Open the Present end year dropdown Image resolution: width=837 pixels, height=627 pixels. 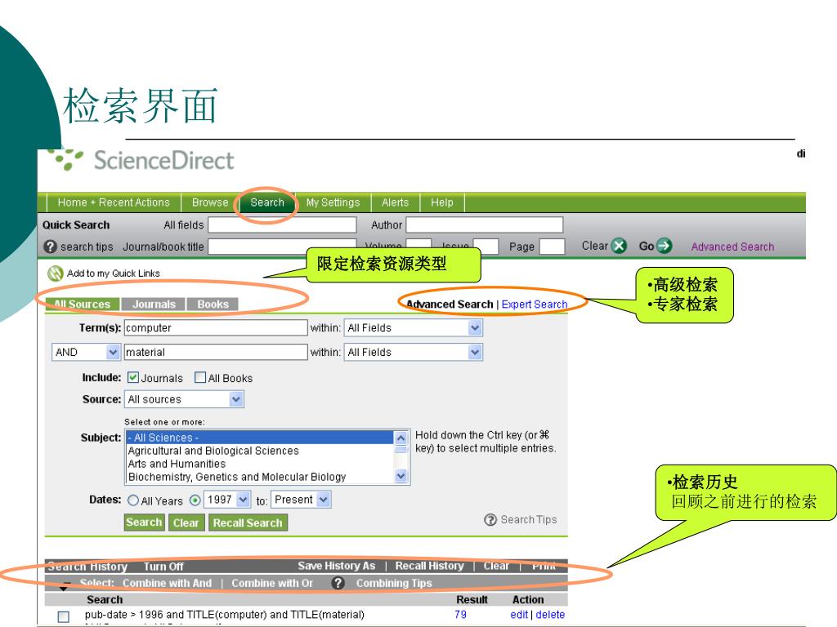pyautogui.click(x=323, y=500)
